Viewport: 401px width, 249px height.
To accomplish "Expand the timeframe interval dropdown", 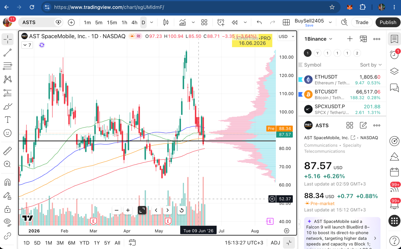I will (x=151, y=23).
